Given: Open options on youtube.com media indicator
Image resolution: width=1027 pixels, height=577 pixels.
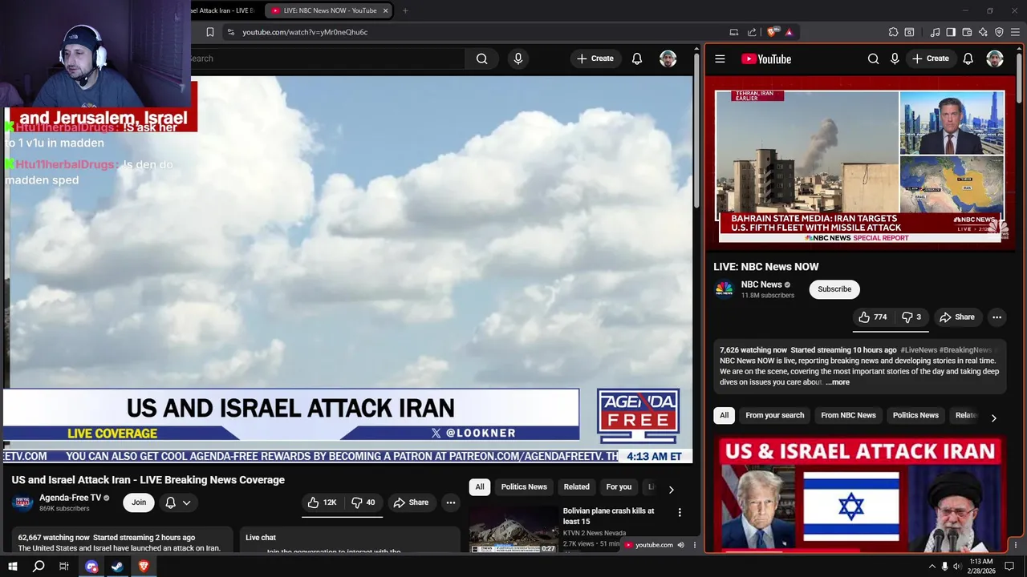Looking at the screenshot, I should click(x=695, y=545).
